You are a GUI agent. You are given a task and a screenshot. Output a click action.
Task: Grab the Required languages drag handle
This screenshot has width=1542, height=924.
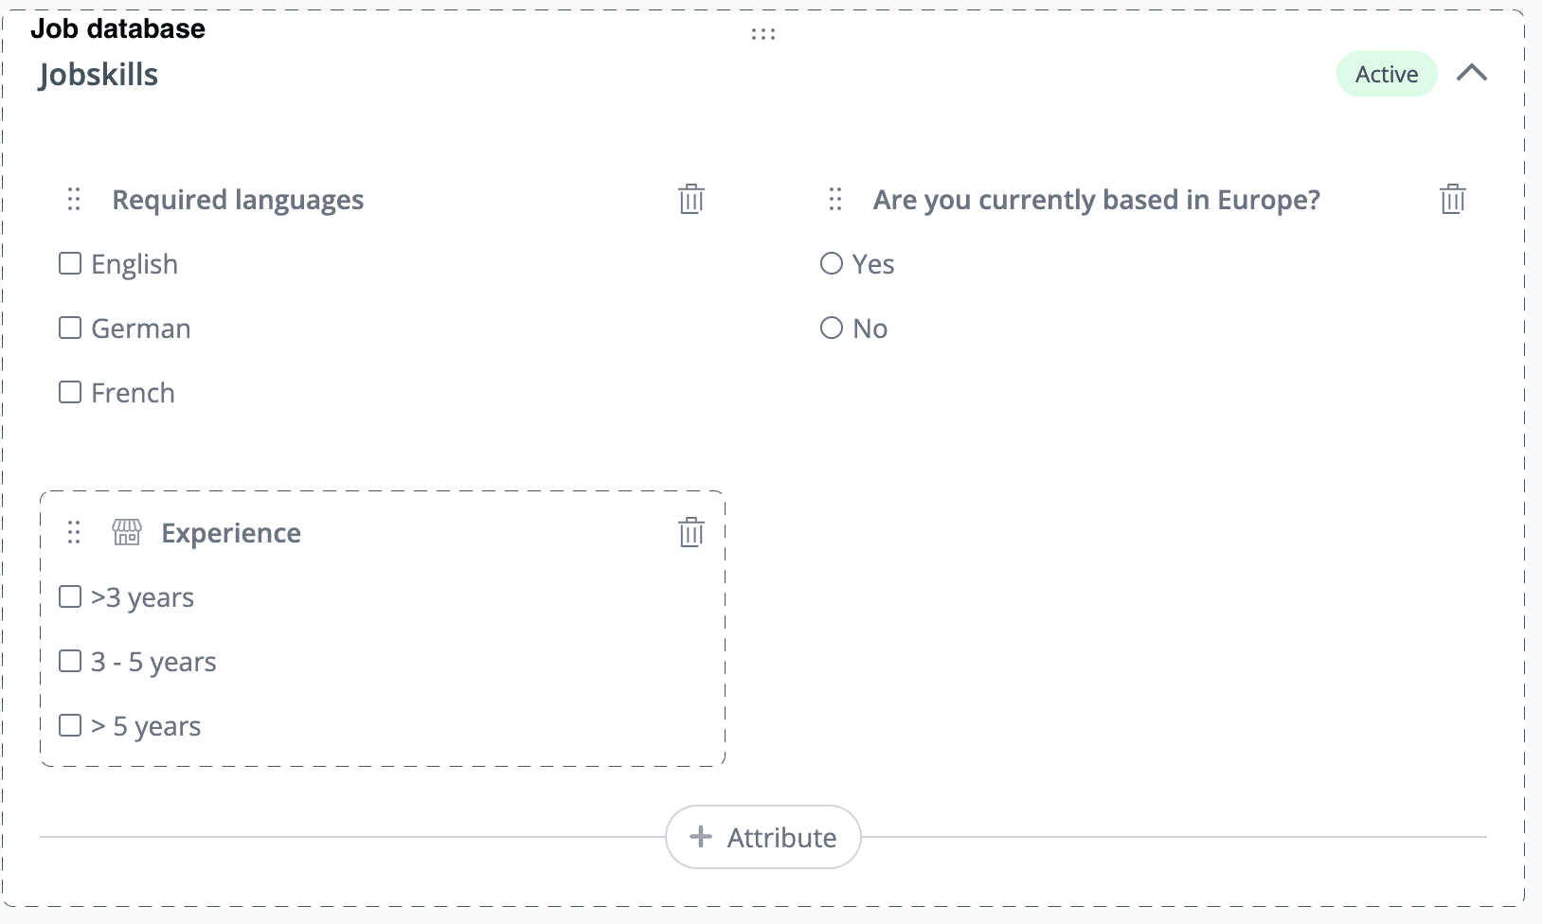pyautogui.click(x=75, y=200)
